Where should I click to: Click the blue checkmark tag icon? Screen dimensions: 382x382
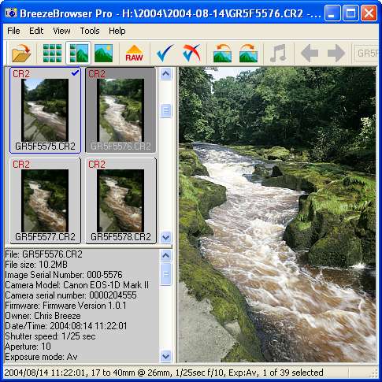click(165, 53)
